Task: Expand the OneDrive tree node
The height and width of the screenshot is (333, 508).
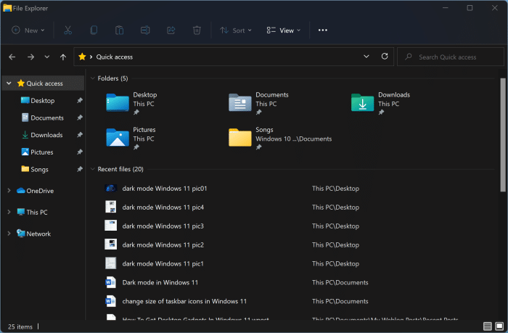Action: pos(9,191)
